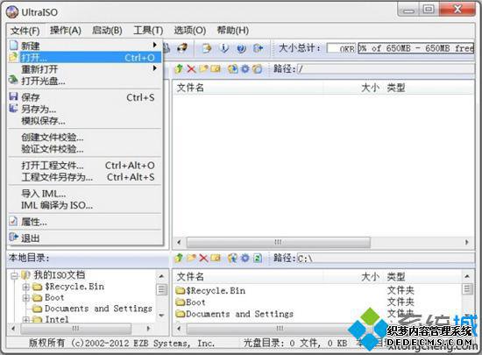
Task: Expand the Intel tree node
Action: click(x=26, y=320)
